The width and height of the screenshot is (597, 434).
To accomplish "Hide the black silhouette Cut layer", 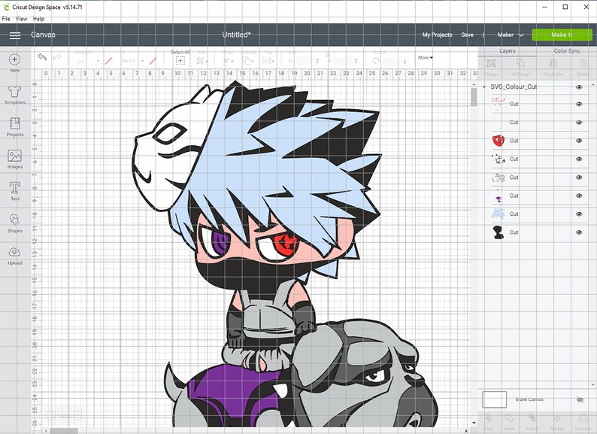I will pyautogui.click(x=579, y=232).
